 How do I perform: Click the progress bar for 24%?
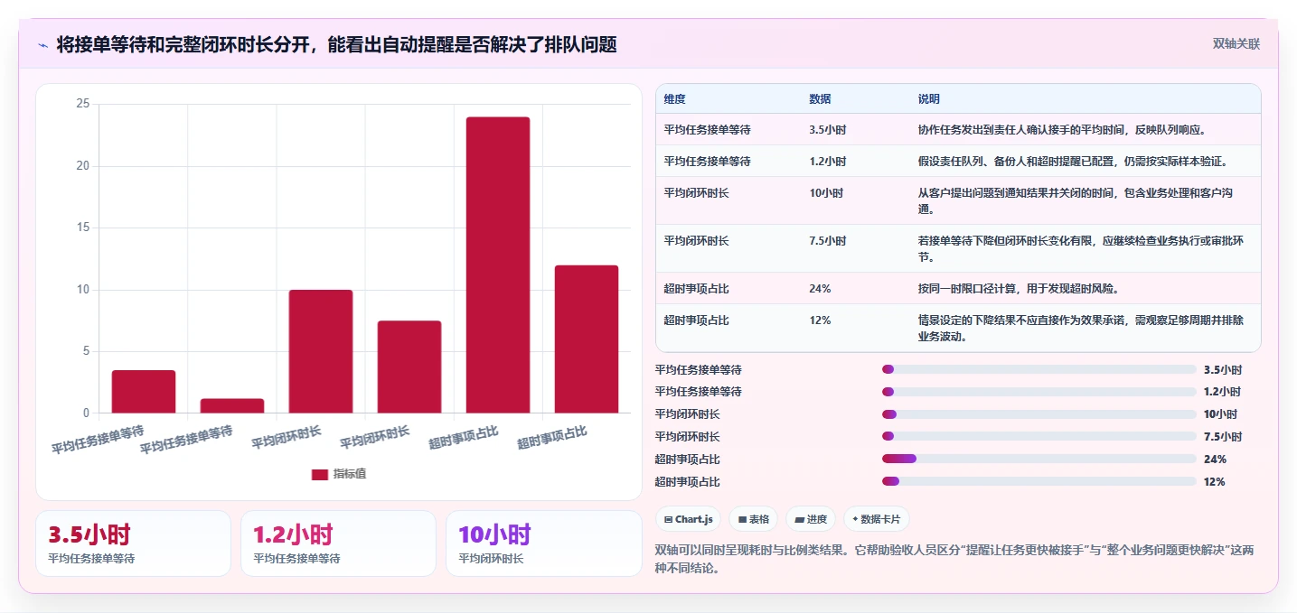1039,459
